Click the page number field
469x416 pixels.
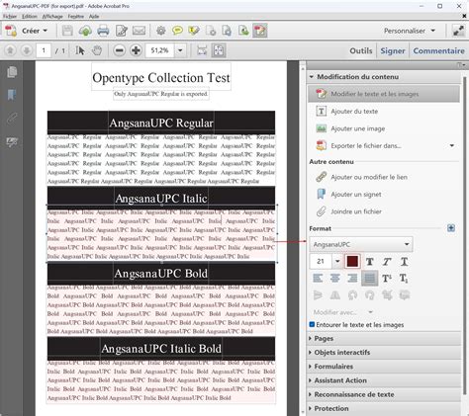tap(44, 50)
